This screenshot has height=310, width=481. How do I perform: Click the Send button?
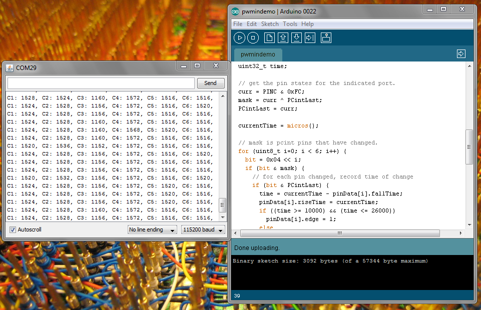click(x=210, y=83)
